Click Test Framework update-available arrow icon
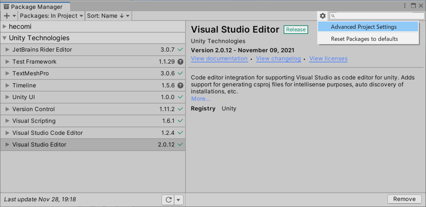The image size is (426, 207). click(x=180, y=62)
